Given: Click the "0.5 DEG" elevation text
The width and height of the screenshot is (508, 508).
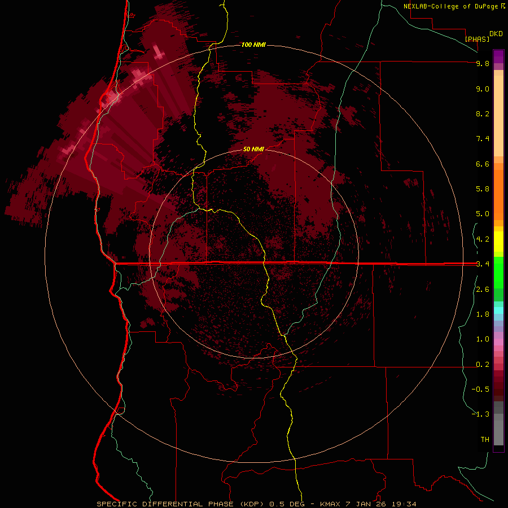Looking at the screenshot, I should pos(287,504).
